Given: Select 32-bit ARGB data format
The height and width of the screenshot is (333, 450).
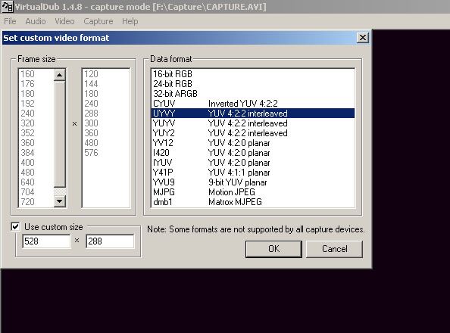Looking at the screenshot, I should pos(253,94).
